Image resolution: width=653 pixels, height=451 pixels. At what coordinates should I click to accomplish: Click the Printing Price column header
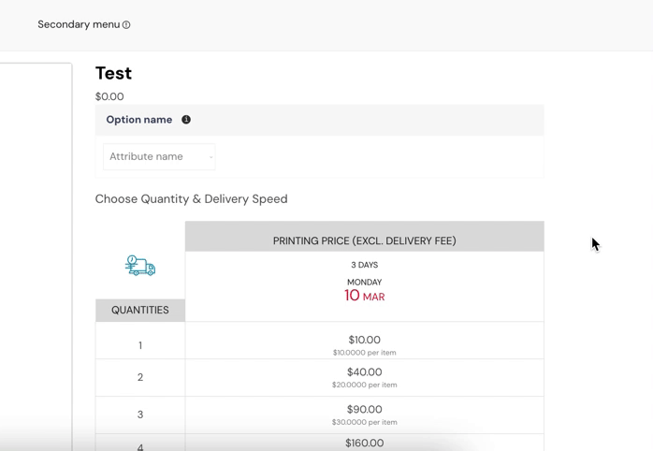(364, 240)
